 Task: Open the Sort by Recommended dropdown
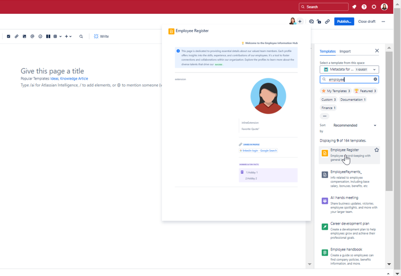[x=354, y=125]
